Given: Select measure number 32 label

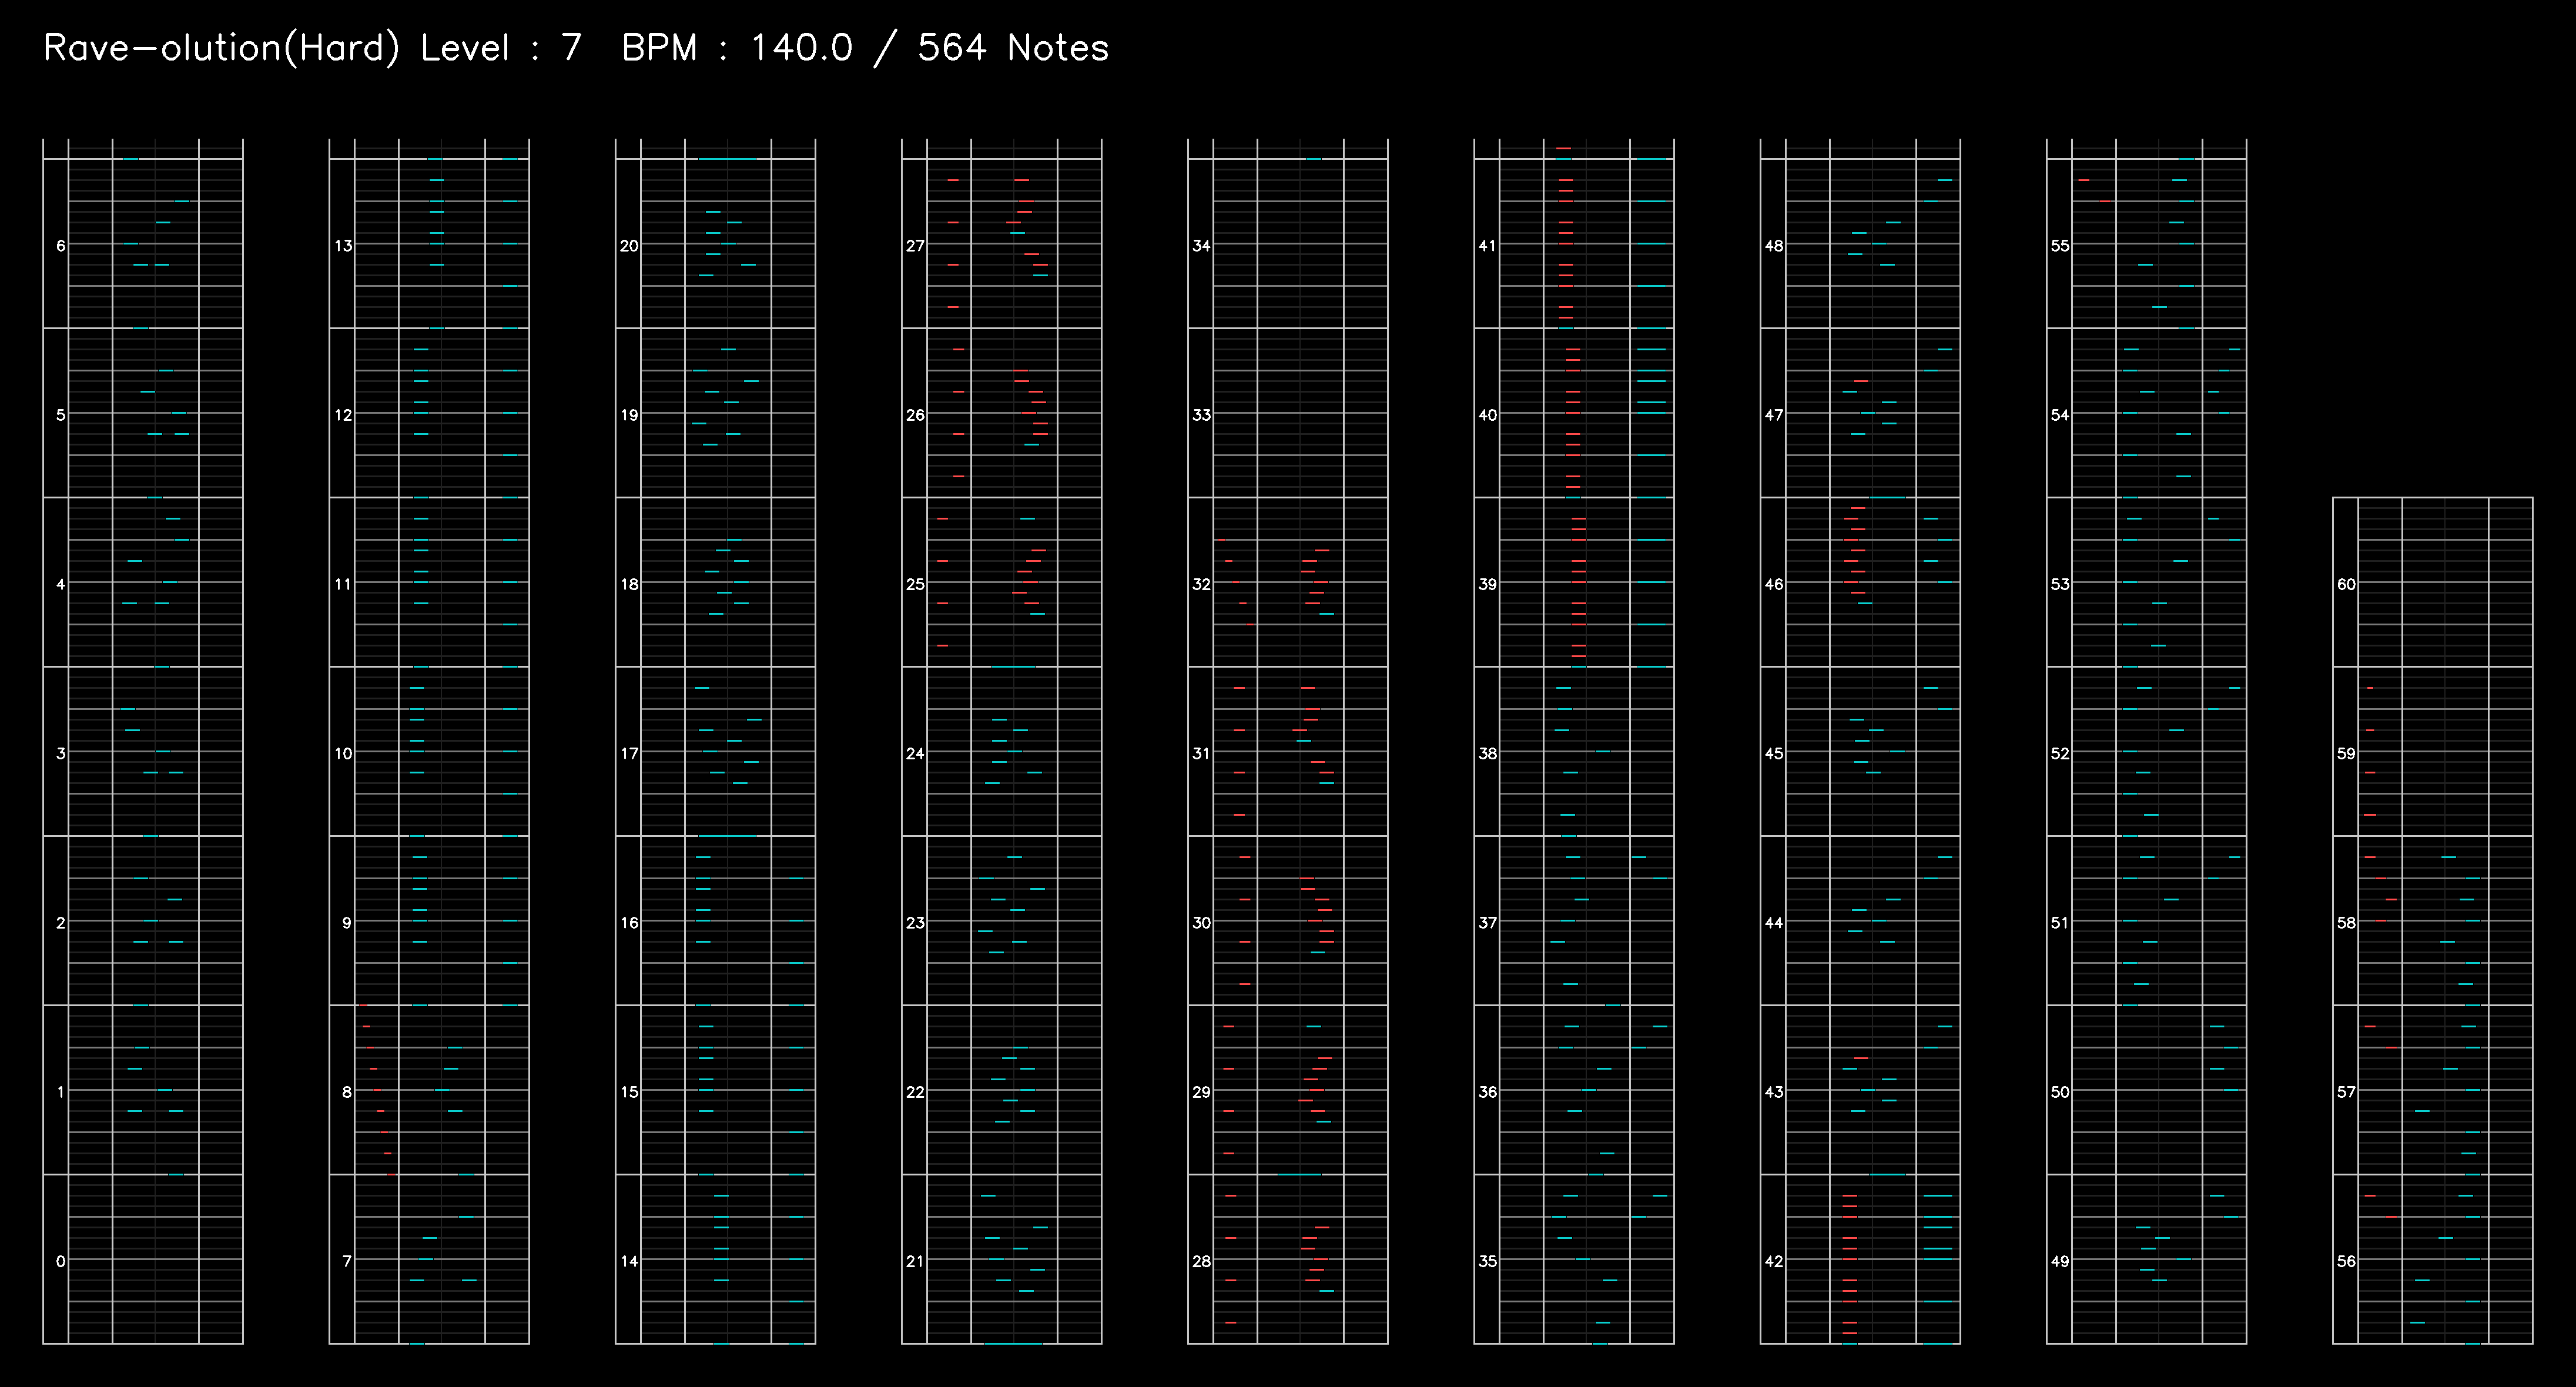Looking at the screenshot, I should pyautogui.click(x=1201, y=584).
